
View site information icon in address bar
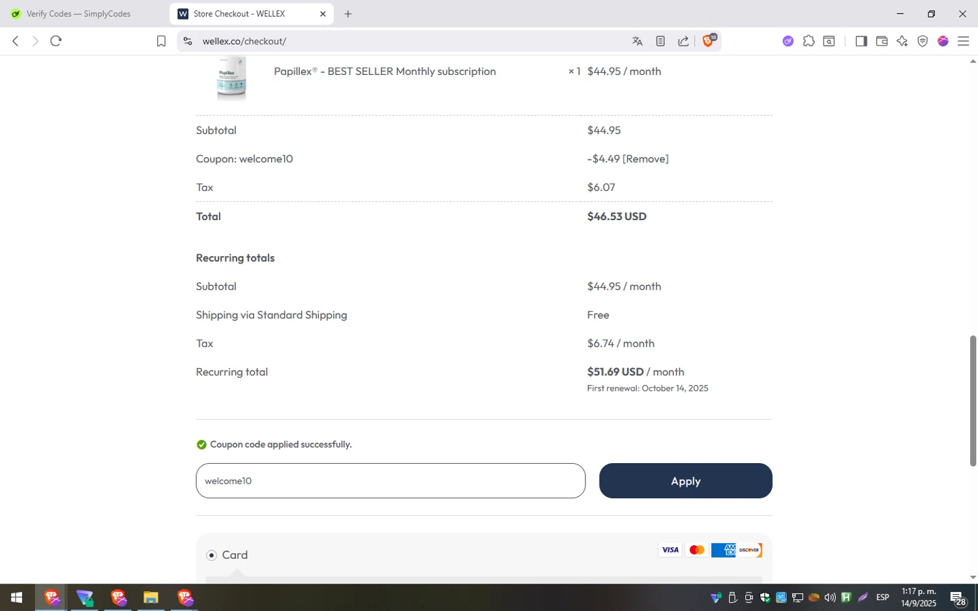(x=188, y=41)
